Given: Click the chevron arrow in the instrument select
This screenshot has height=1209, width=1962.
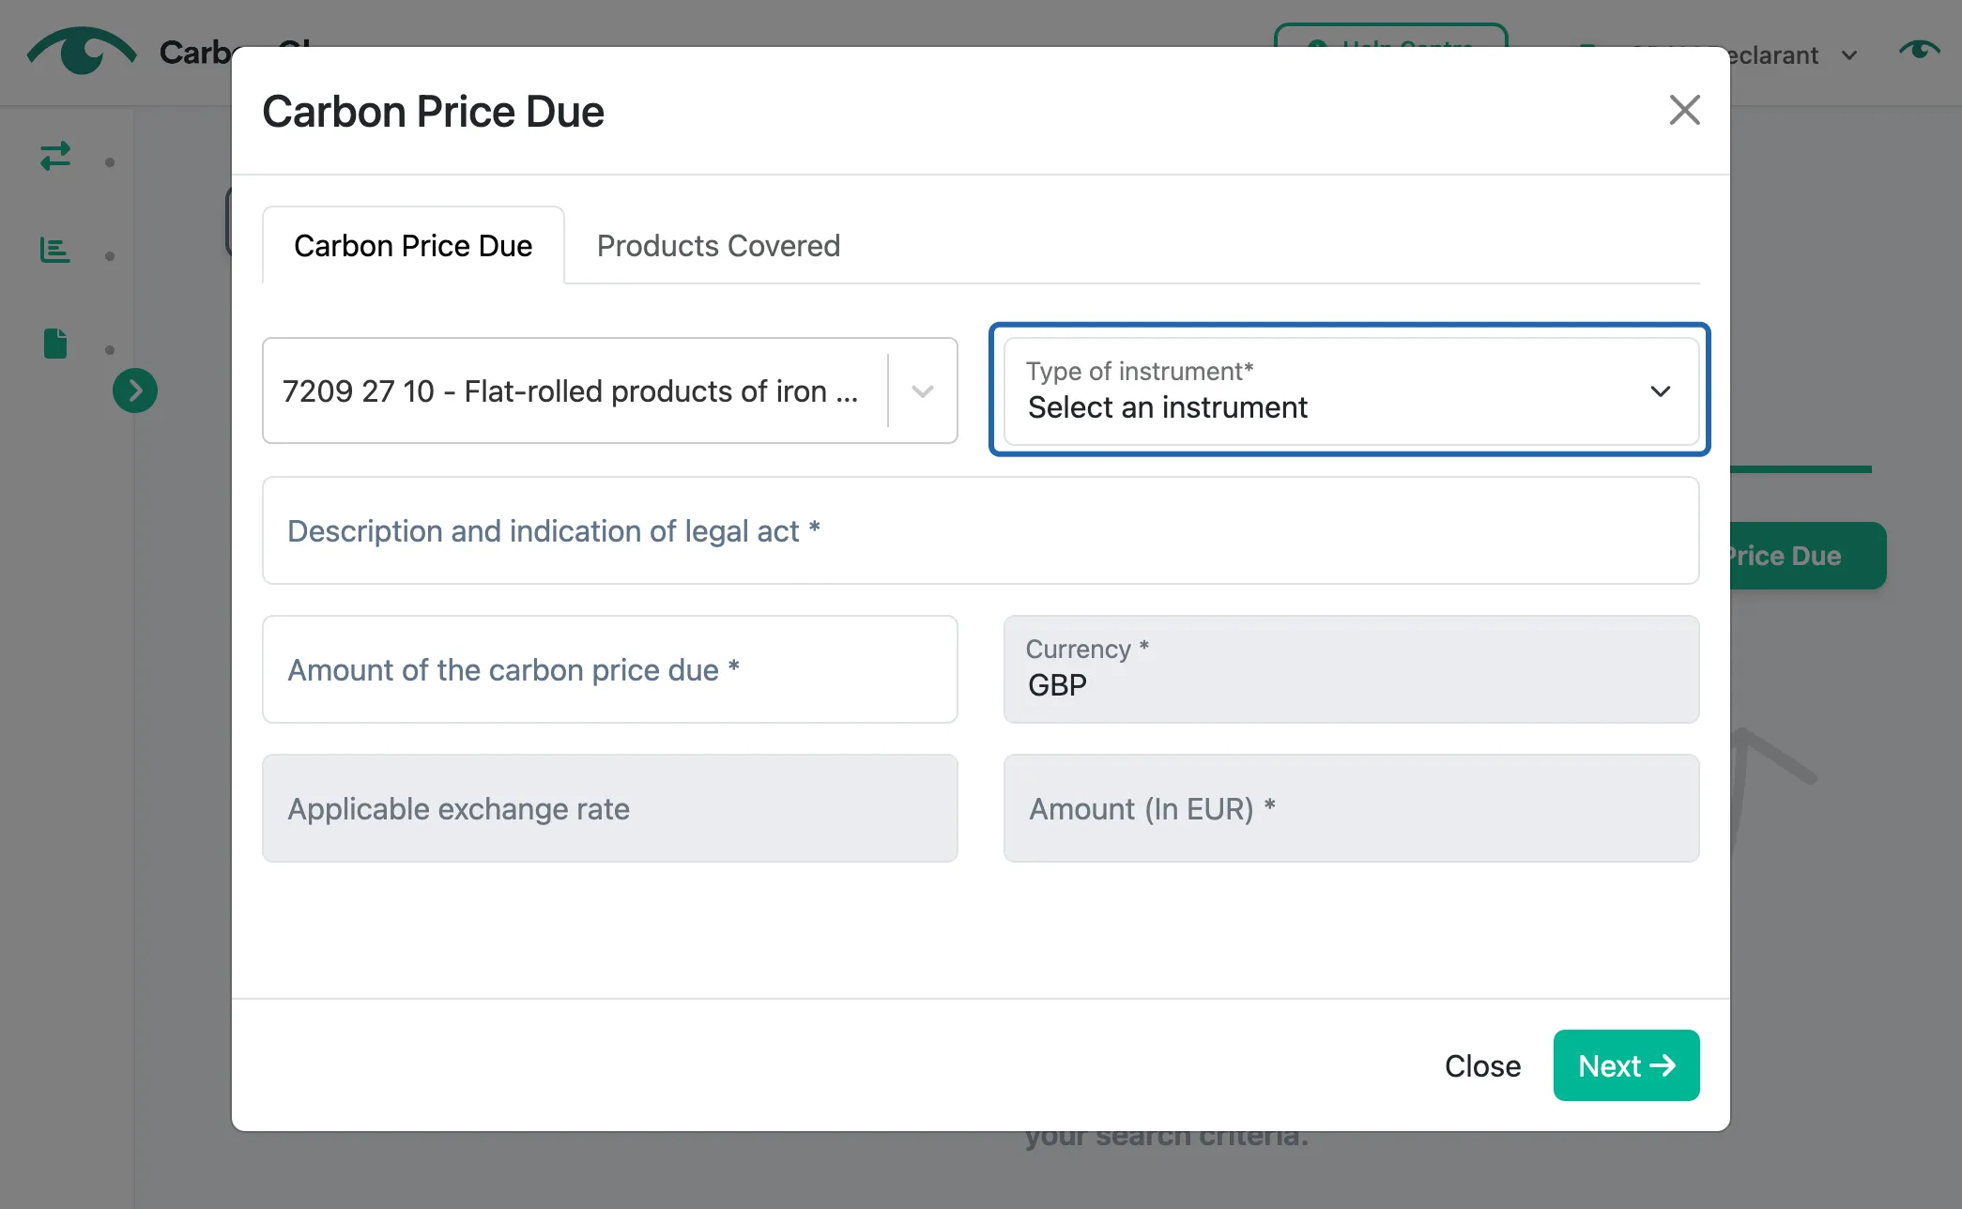Looking at the screenshot, I should [1661, 390].
